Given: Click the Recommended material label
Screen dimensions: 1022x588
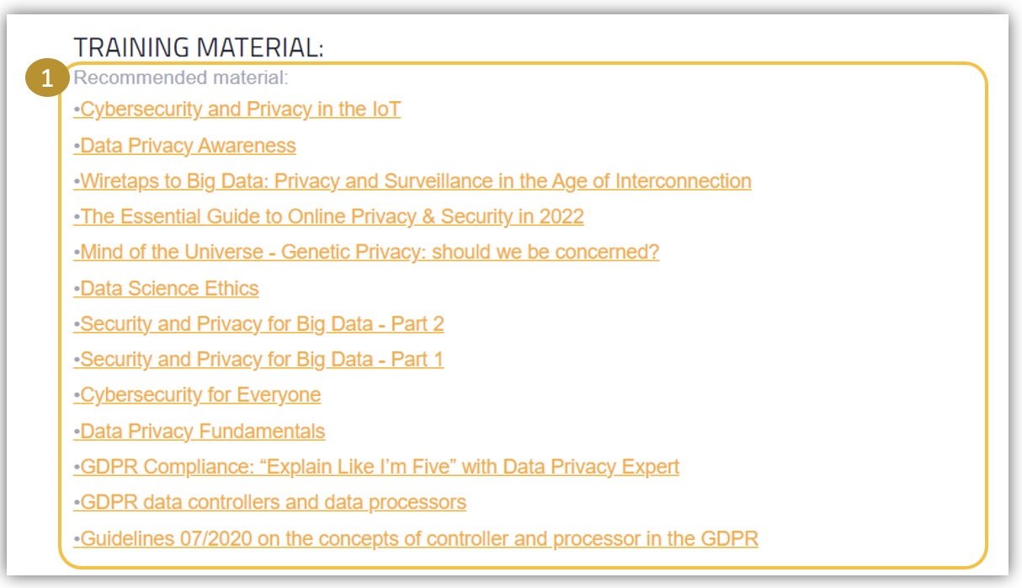Looking at the screenshot, I should coord(180,78).
